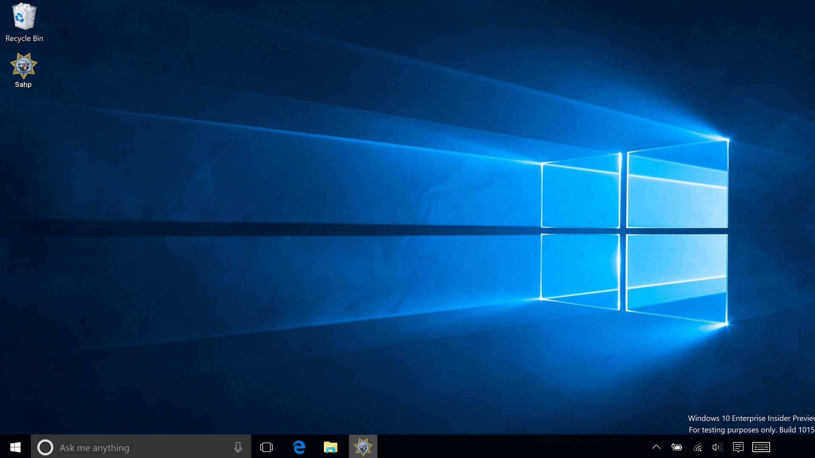Click the 'Recycle Bin' text label
The height and width of the screenshot is (458, 815).
(x=24, y=38)
